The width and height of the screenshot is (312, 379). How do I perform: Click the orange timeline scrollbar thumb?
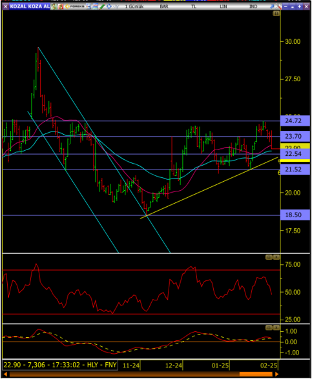256,374
